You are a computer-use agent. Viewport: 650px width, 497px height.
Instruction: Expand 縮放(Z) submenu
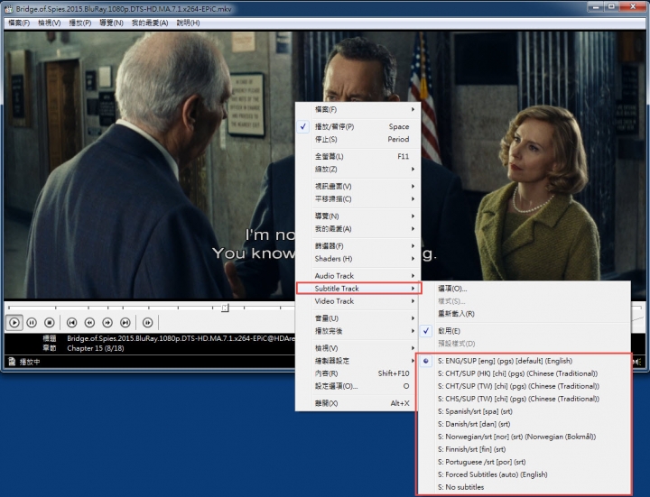pos(358,170)
